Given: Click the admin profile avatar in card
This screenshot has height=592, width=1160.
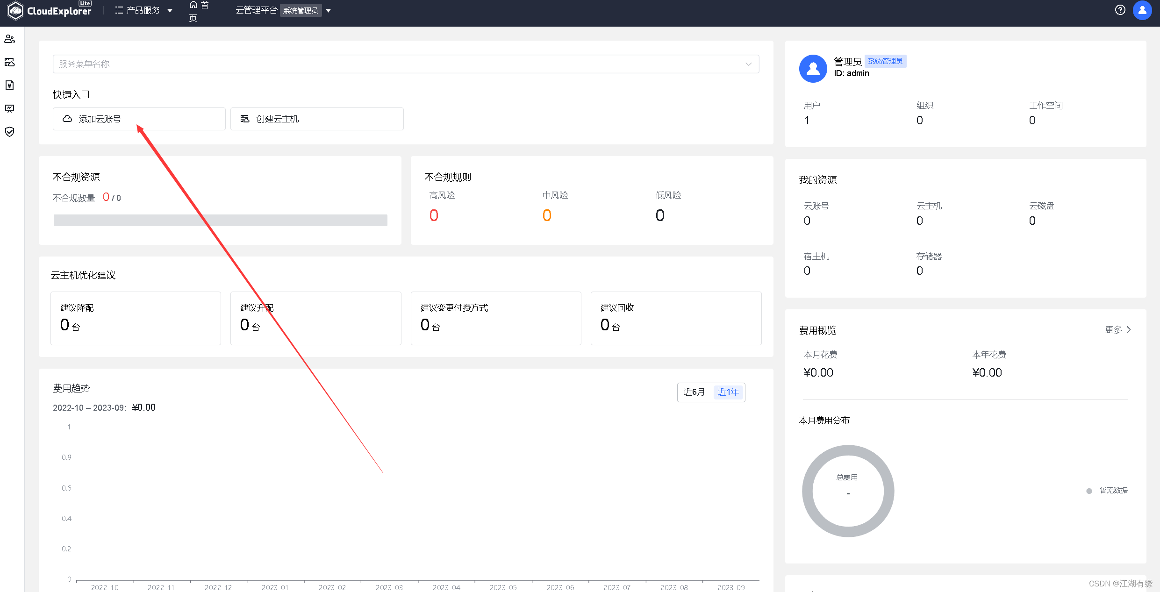Looking at the screenshot, I should pos(813,69).
